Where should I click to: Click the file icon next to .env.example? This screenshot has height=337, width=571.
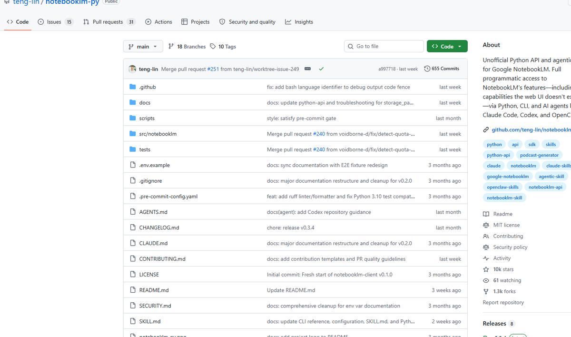point(133,165)
